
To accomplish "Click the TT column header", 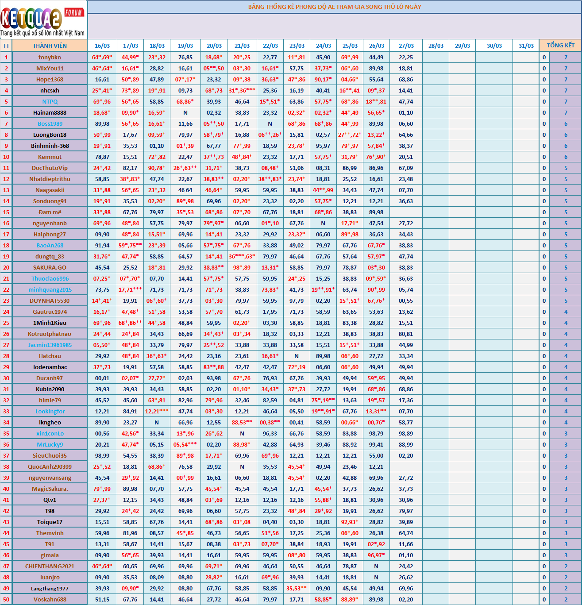I will click(6, 46).
